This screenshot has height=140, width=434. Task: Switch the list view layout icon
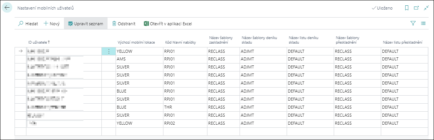423,23
